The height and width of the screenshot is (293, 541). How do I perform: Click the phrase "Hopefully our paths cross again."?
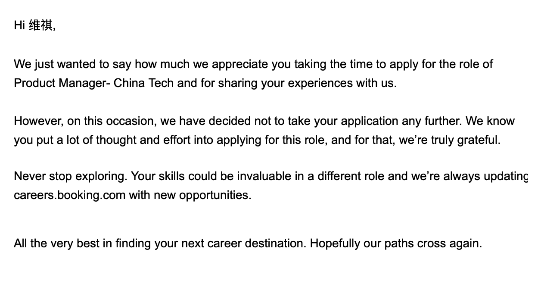[x=396, y=243]
